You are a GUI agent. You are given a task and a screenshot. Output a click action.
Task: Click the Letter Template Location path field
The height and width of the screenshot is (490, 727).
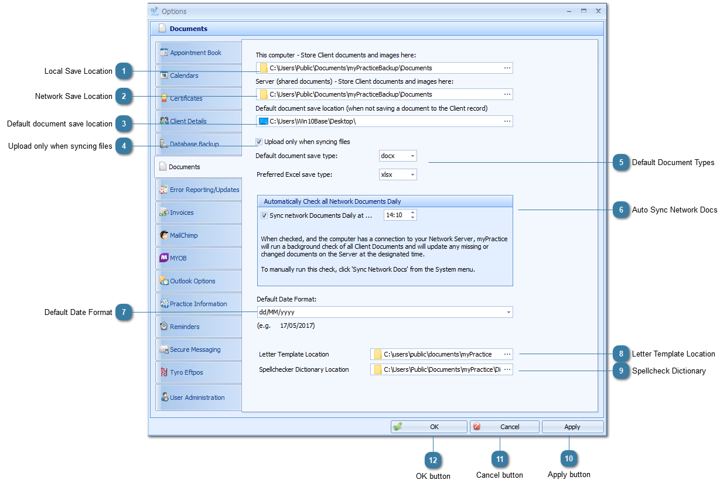[441, 354]
